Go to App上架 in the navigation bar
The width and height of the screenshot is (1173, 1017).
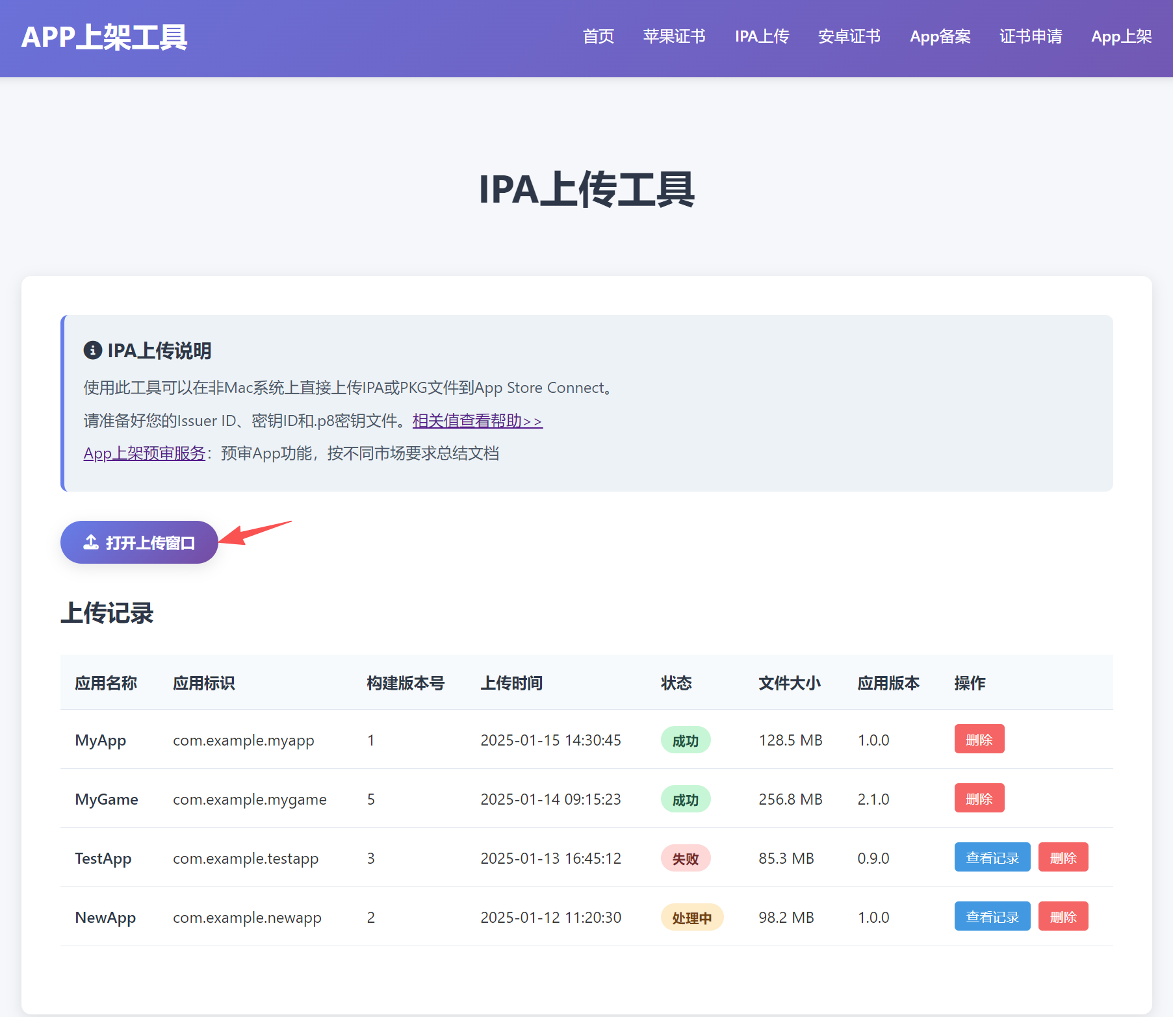point(1121,36)
